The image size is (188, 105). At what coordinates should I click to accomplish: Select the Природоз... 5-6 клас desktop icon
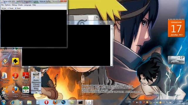(x=26, y=92)
